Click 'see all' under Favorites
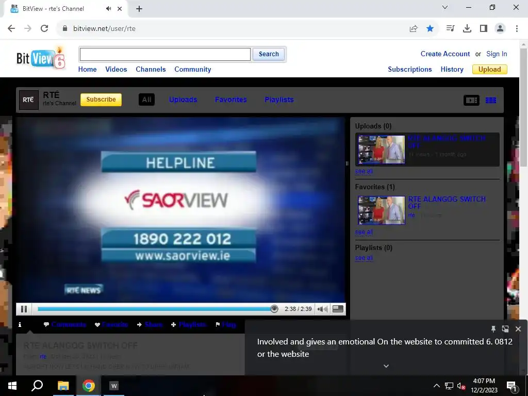The height and width of the screenshot is (396, 528). [364, 232]
